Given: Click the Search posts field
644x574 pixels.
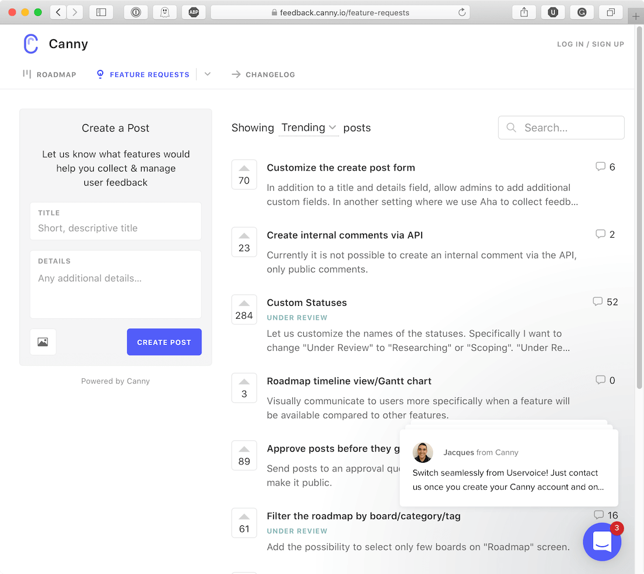Looking at the screenshot, I should [x=561, y=128].
